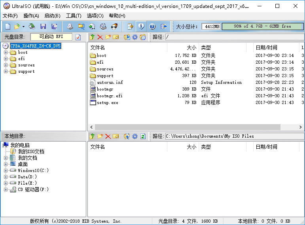Click the blue Help question mark icon

152,26
